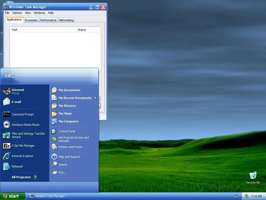
Task: Click the My Recent Documents icon
Action: tap(54, 98)
